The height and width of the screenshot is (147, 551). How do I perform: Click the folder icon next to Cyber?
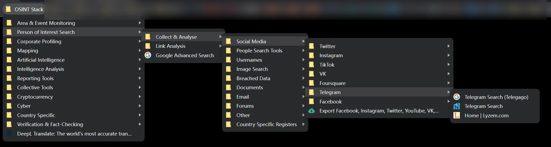click(x=9, y=106)
